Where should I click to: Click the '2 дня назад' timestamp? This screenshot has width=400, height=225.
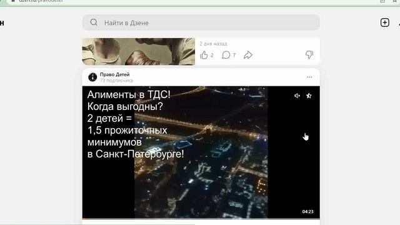click(213, 44)
